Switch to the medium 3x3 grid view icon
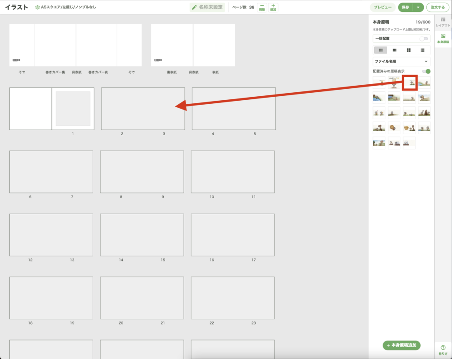452x359 pixels. click(x=395, y=50)
